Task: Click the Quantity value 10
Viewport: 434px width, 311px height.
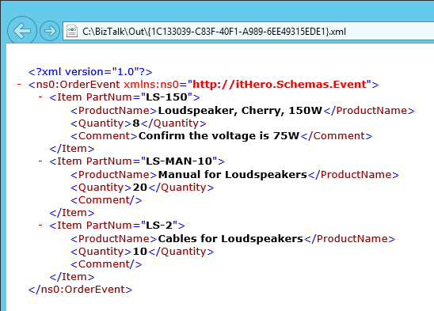Action: tap(139, 252)
